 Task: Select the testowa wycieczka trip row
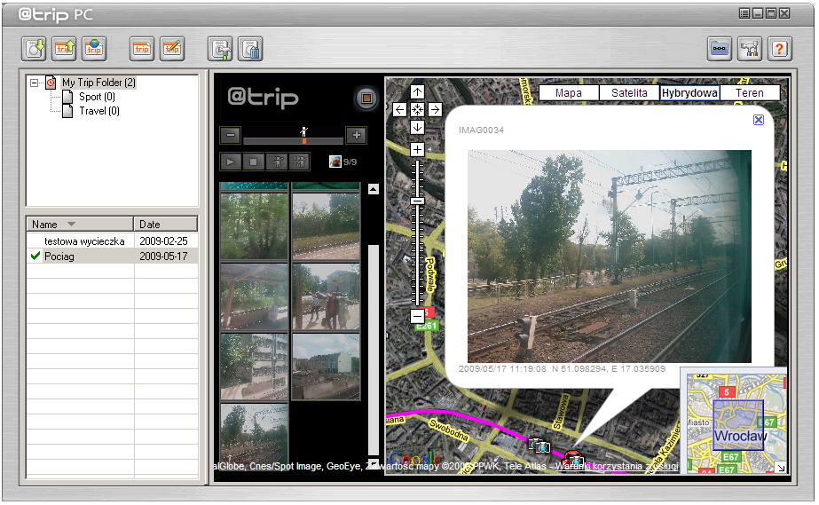pyautogui.click(x=113, y=241)
